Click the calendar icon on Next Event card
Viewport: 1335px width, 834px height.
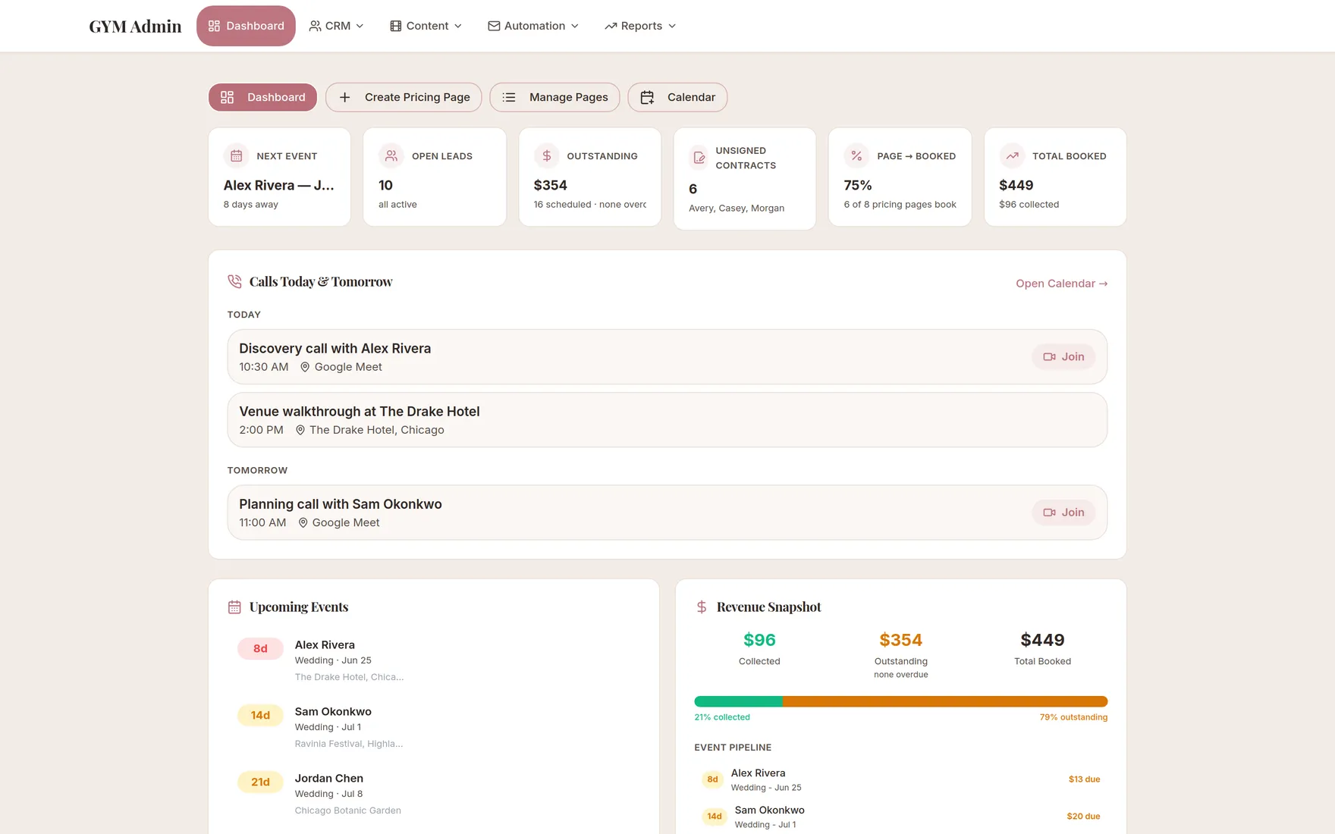coord(237,155)
